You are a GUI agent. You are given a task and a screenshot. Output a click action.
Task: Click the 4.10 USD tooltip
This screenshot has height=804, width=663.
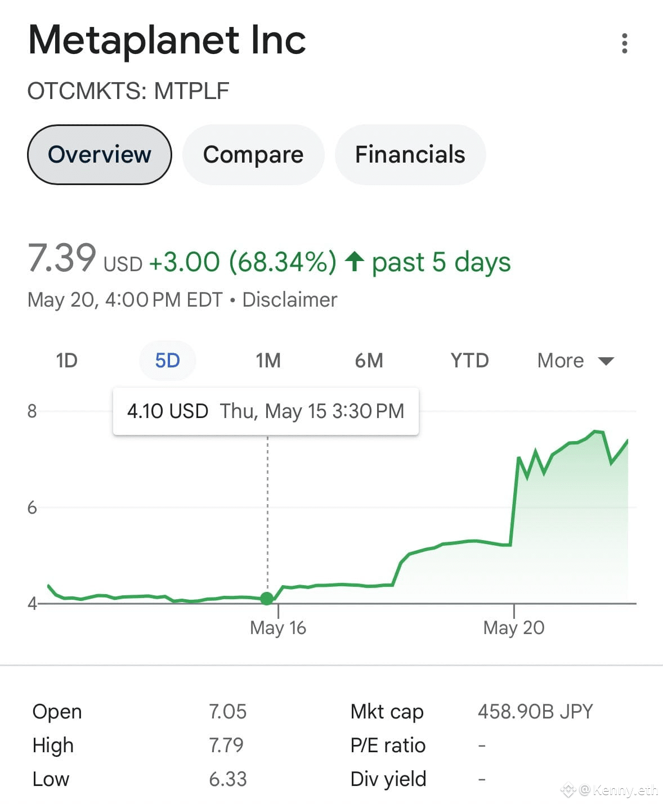click(x=266, y=411)
